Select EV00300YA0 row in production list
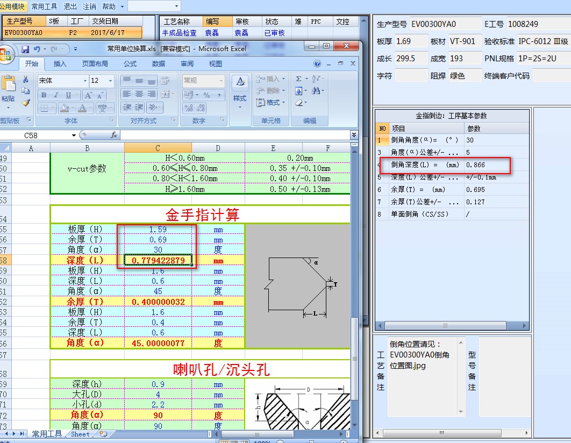 [72, 32]
